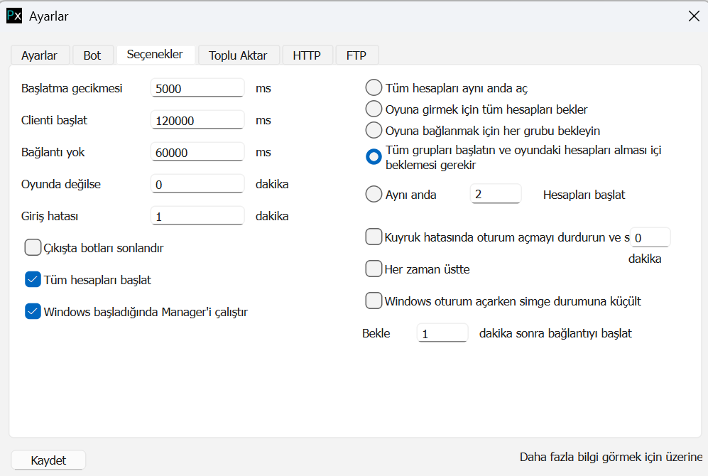Open the Bot tab
This screenshot has width=708, height=476.
[92, 55]
